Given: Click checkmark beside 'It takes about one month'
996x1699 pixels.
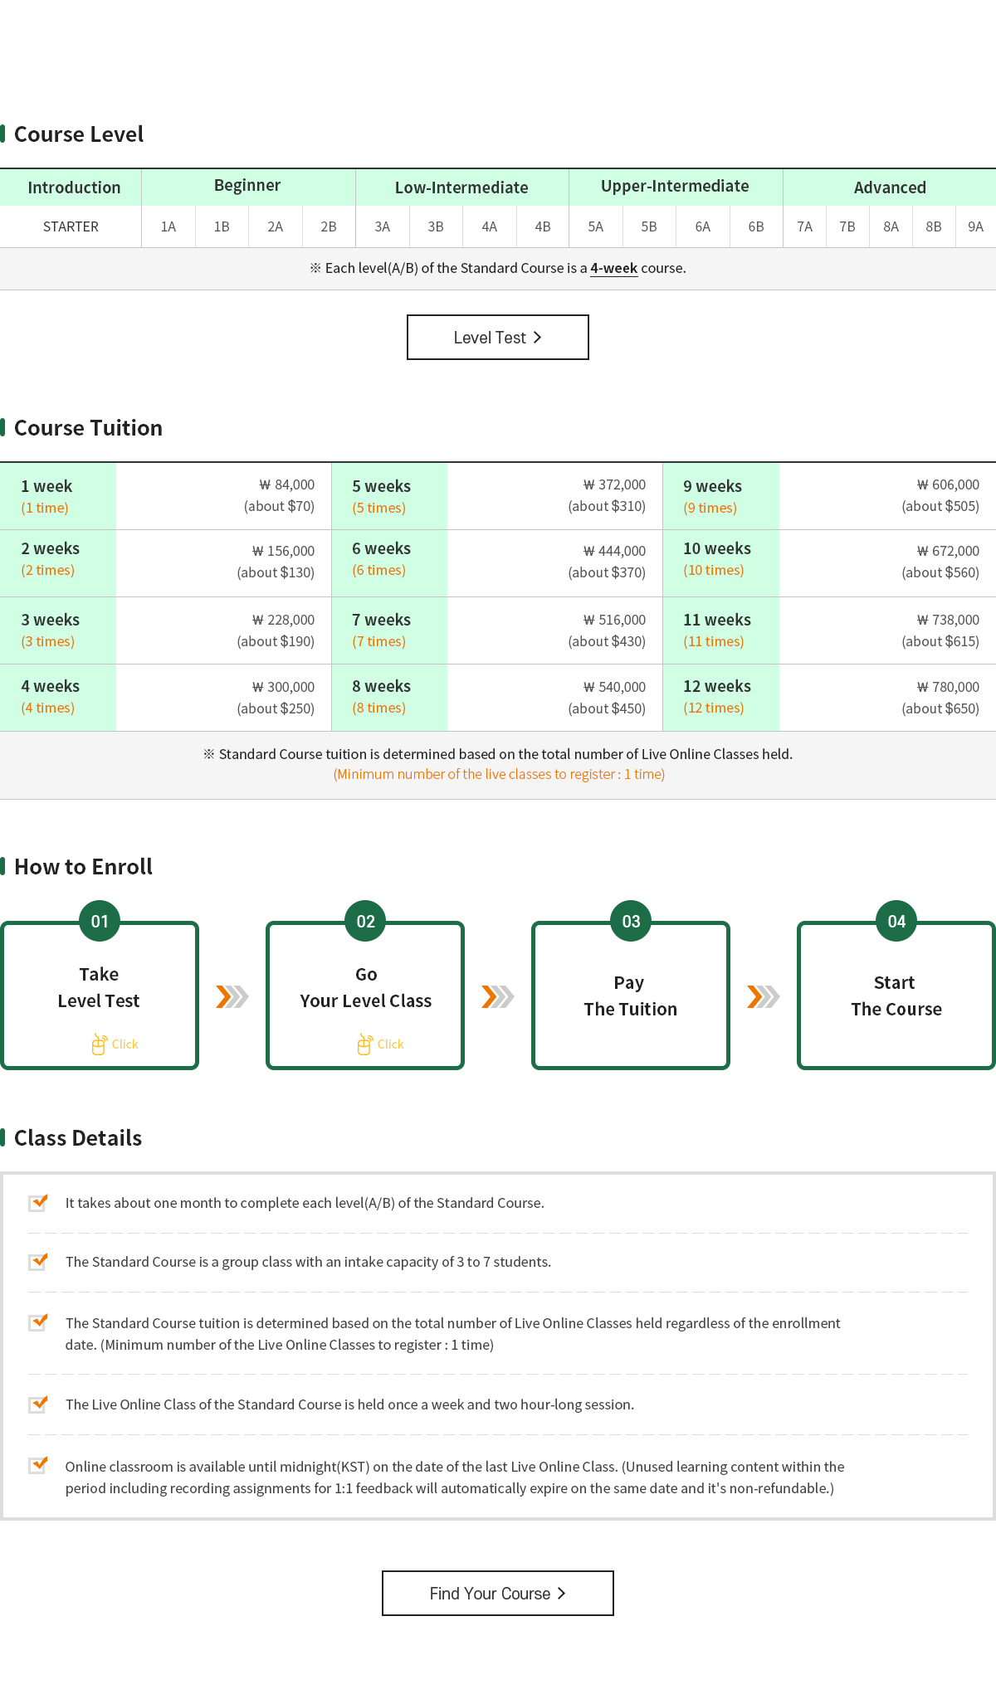Looking at the screenshot, I should coord(38,1202).
